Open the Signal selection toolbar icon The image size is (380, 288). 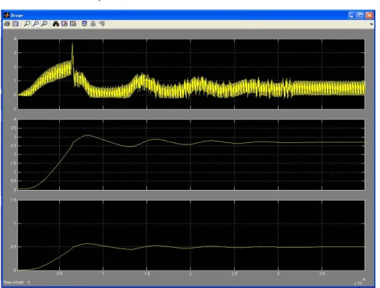pos(101,24)
